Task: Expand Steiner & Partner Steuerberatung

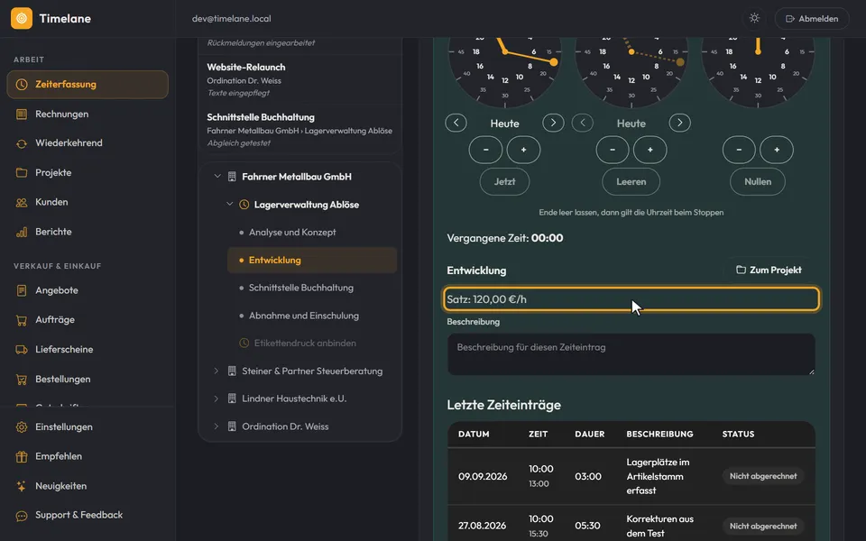Action: (216, 371)
